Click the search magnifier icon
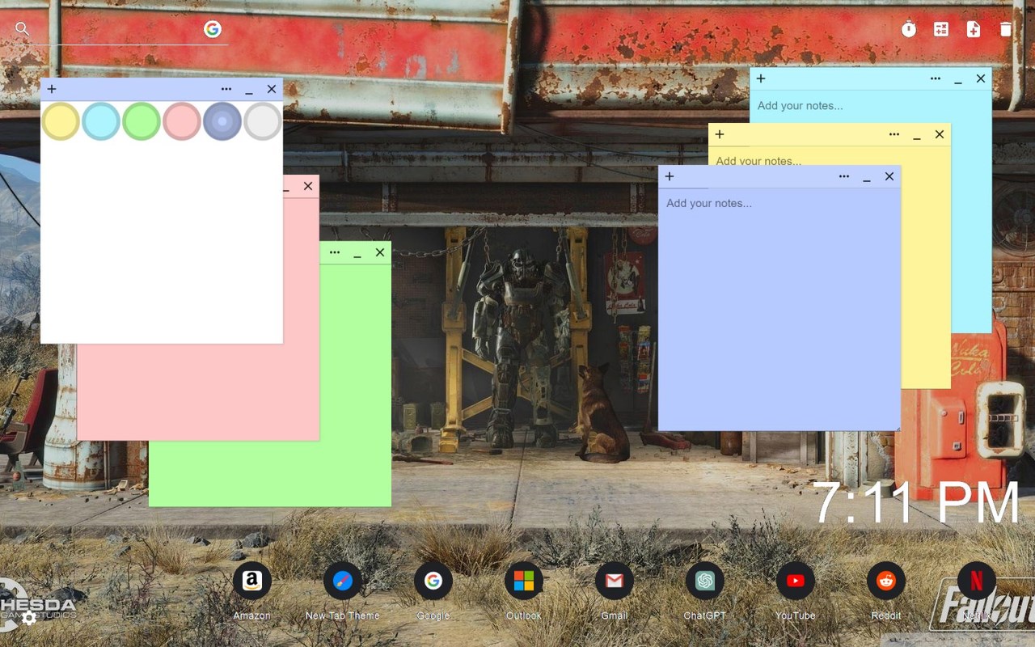The width and height of the screenshot is (1035, 647). click(x=23, y=29)
